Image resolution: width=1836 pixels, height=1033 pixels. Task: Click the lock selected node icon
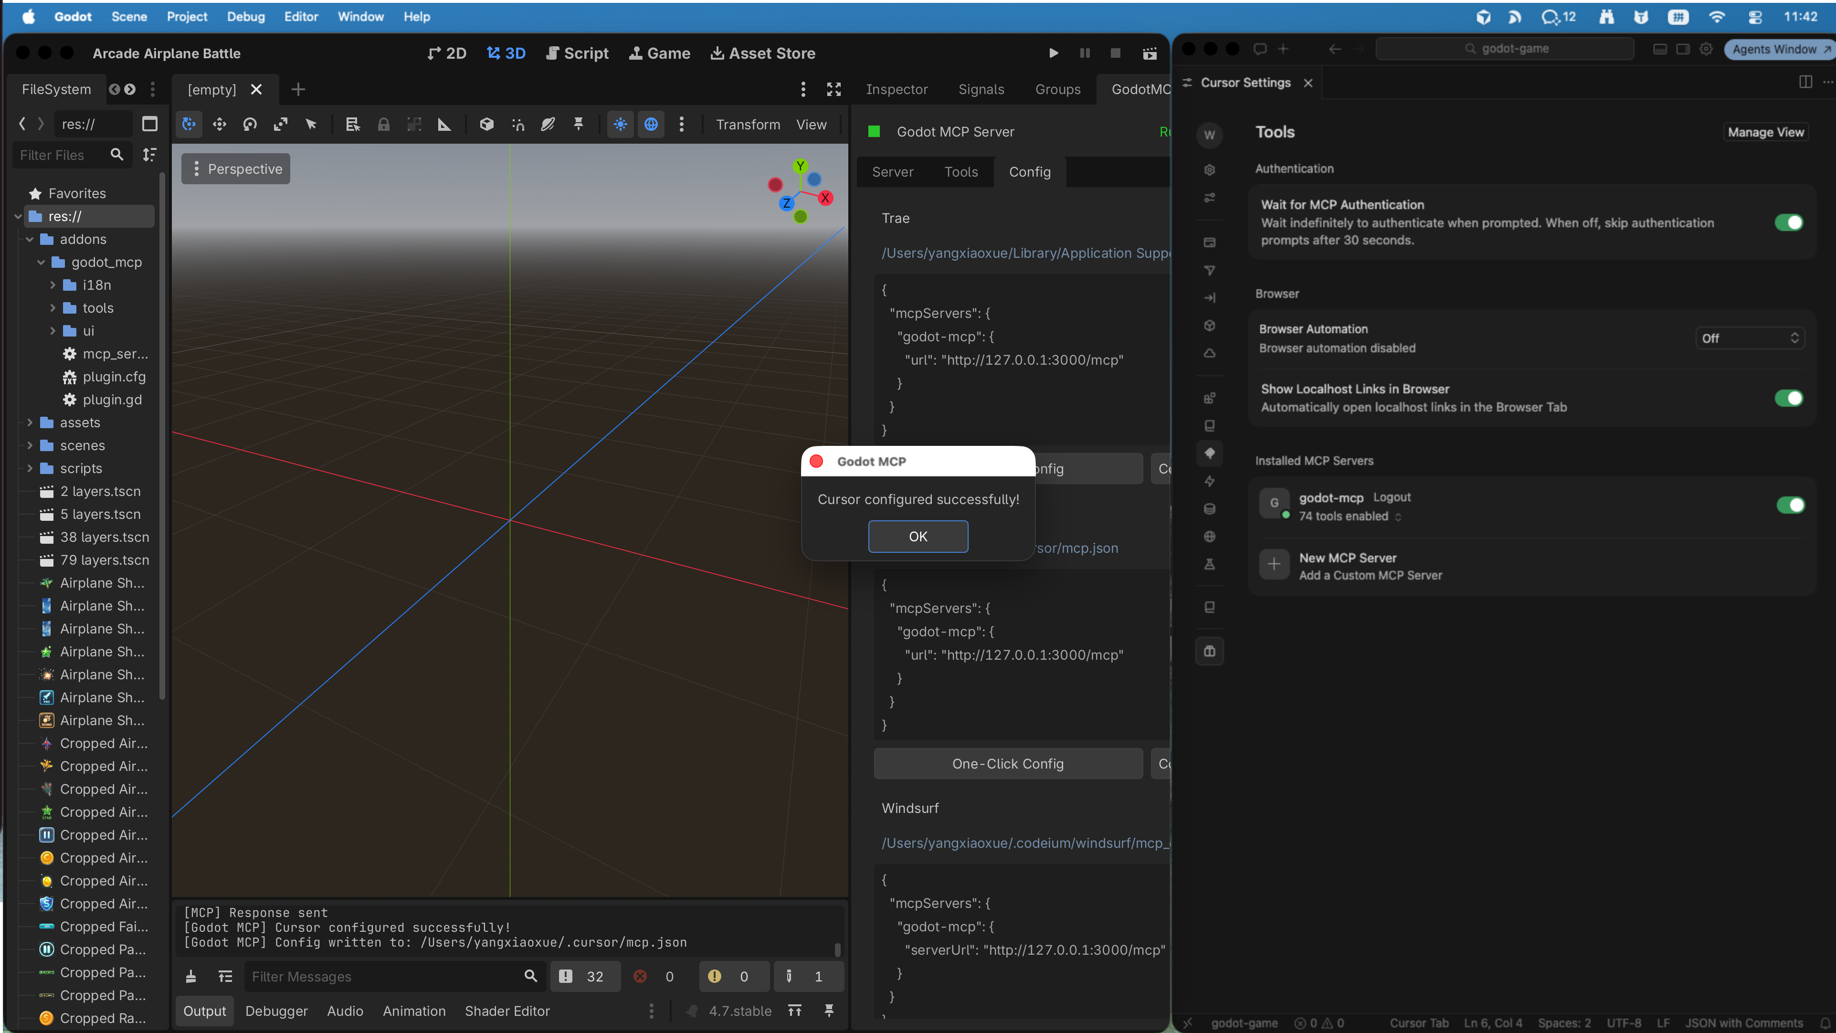pyautogui.click(x=383, y=125)
